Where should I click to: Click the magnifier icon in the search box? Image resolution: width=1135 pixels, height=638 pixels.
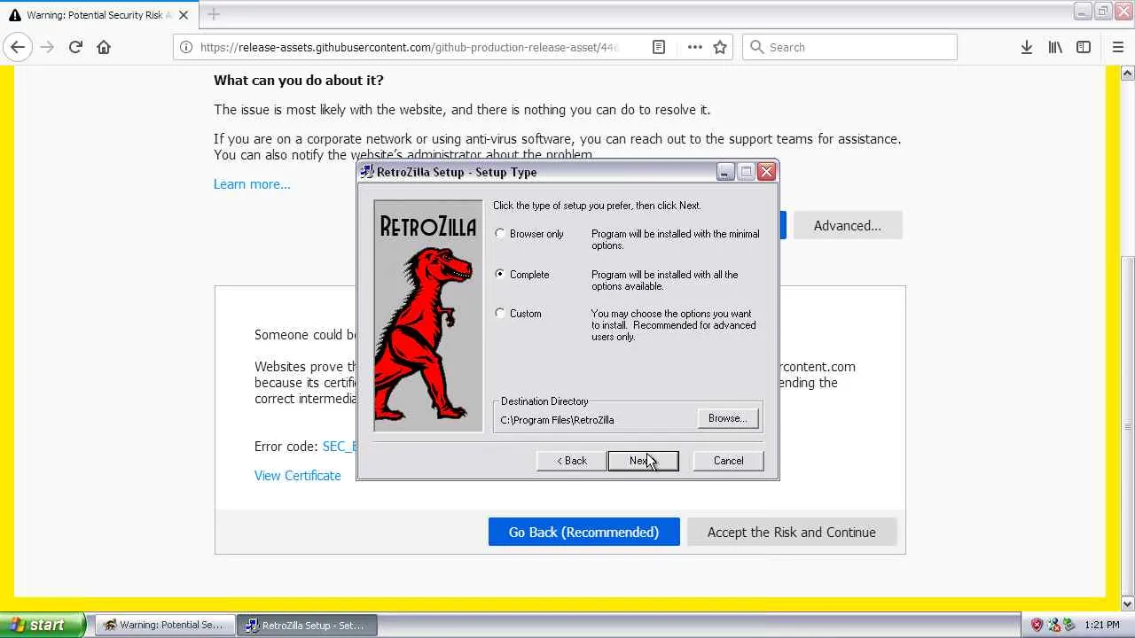pos(756,47)
